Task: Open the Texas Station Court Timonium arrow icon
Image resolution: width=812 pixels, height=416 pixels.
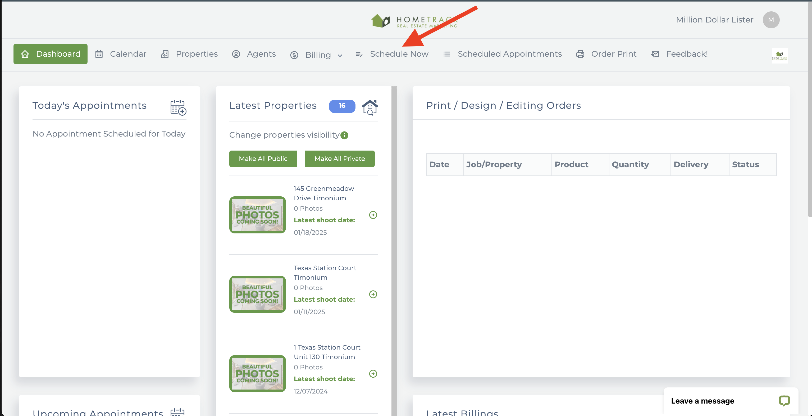Action: pos(373,294)
